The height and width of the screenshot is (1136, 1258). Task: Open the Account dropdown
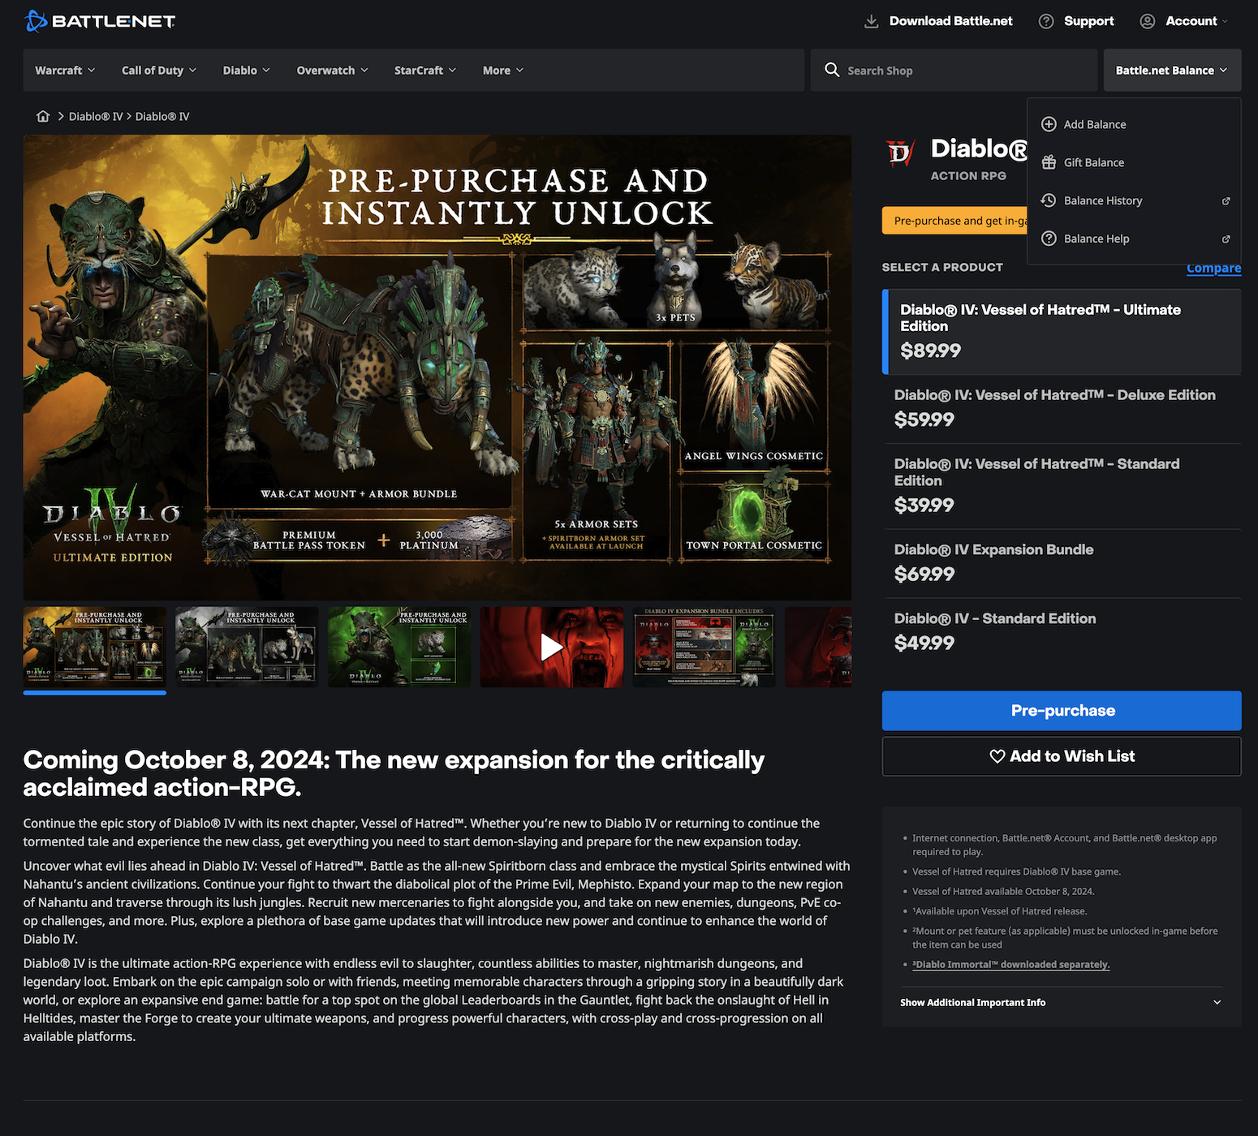[1184, 21]
